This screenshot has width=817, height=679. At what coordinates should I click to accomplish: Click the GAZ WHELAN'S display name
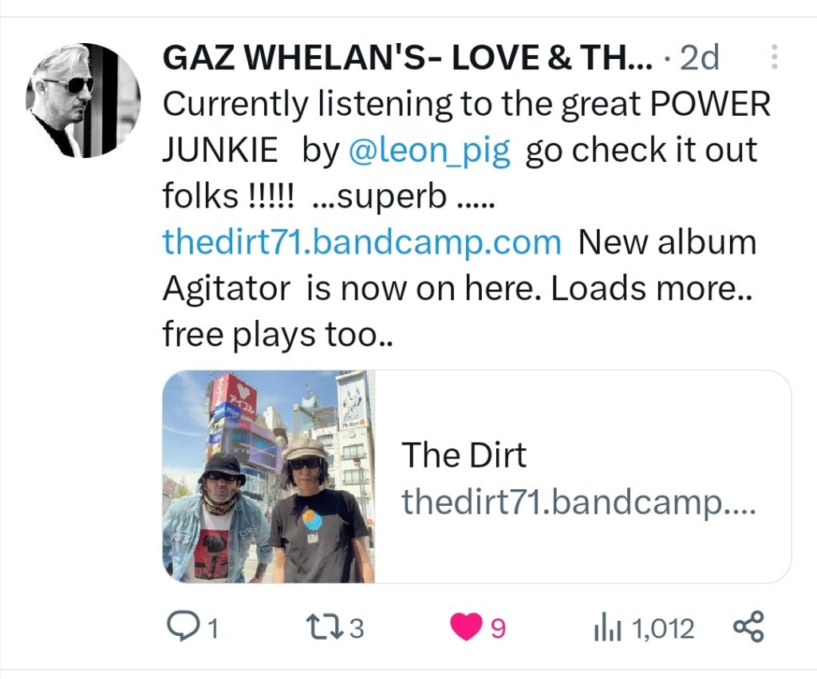[407, 57]
